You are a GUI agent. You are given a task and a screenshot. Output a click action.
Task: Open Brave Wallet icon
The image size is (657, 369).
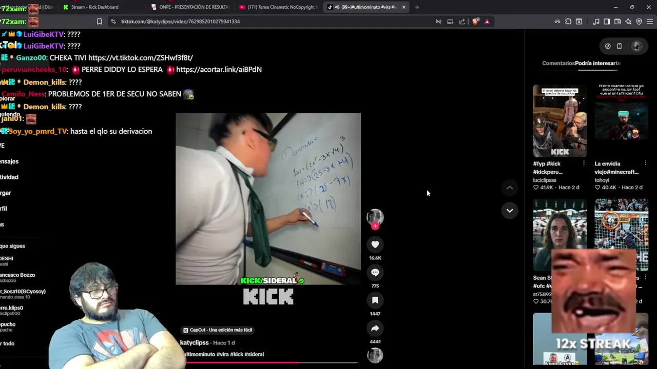click(617, 22)
